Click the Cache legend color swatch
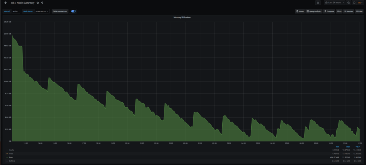The width and height of the screenshot is (366, 165). point(7,150)
